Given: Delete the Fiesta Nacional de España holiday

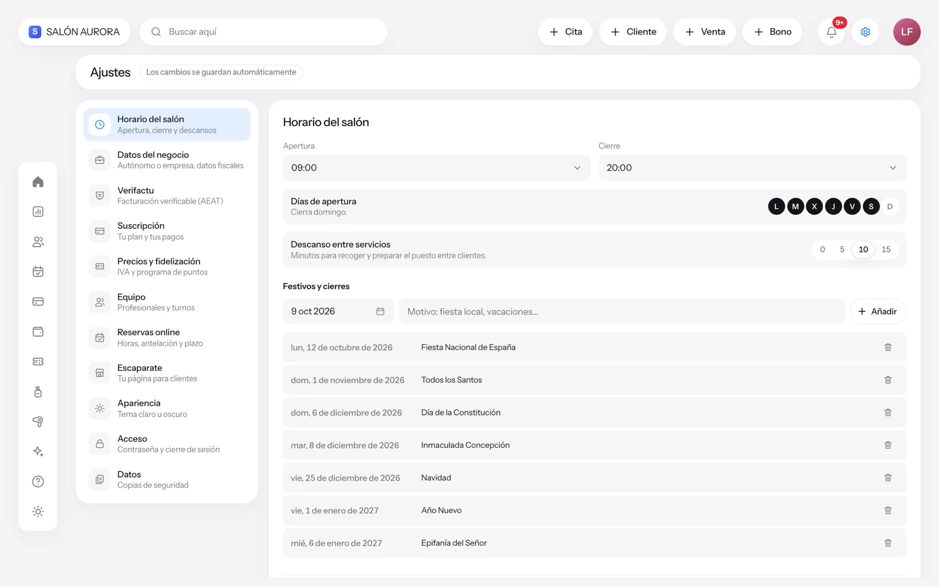Looking at the screenshot, I should pyautogui.click(x=888, y=348).
